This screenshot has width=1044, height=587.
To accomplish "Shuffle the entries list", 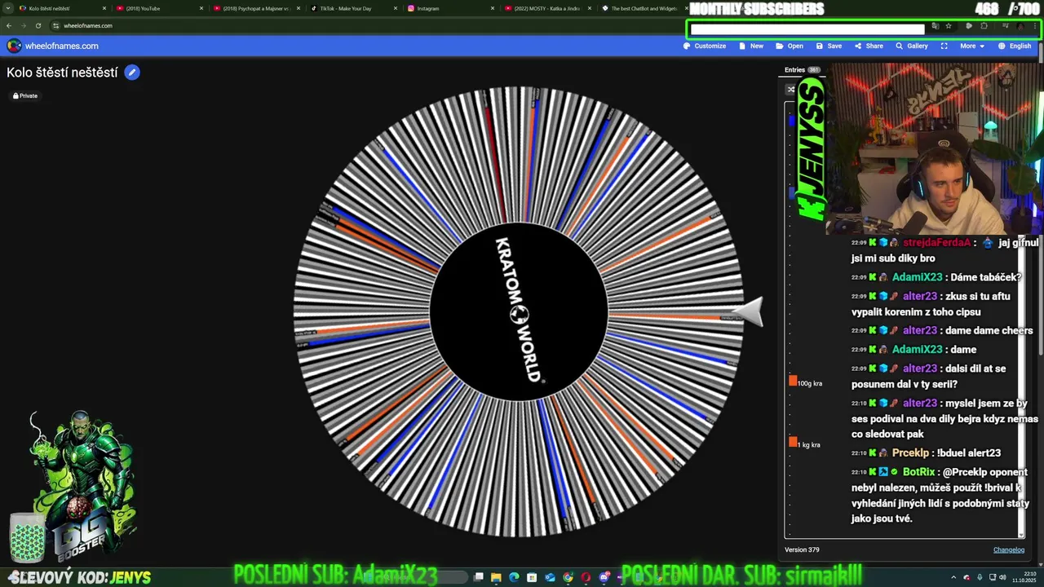I will click(x=790, y=89).
